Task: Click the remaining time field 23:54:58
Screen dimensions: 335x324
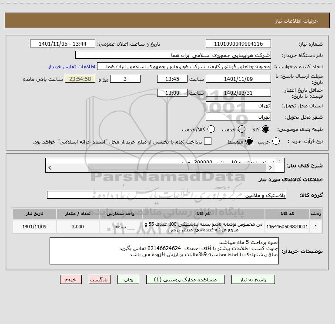Action: point(80,79)
